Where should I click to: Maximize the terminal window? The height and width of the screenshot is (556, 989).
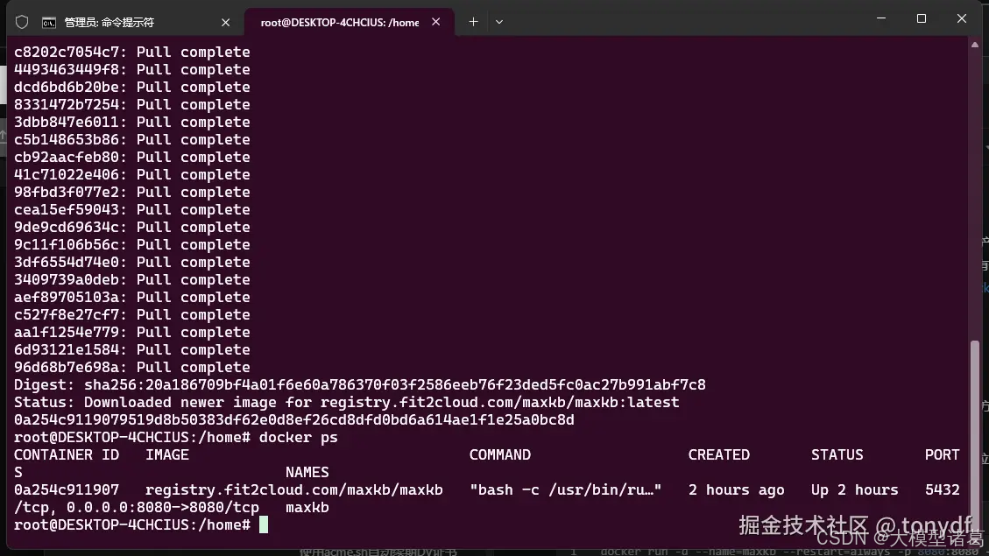click(x=922, y=18)
